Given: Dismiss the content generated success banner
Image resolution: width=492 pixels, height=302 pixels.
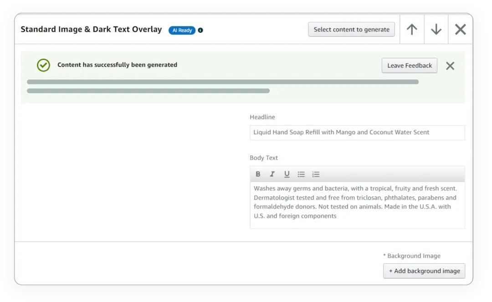Looking at the screenshot, I should pyautogui.click(x=450, y=66).
